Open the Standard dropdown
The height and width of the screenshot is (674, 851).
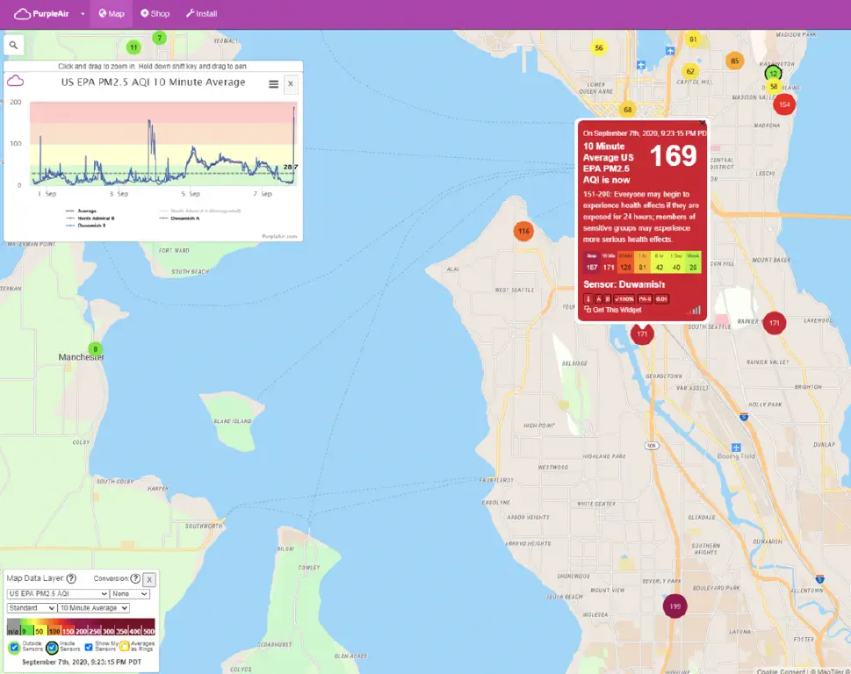click(32, 608)
